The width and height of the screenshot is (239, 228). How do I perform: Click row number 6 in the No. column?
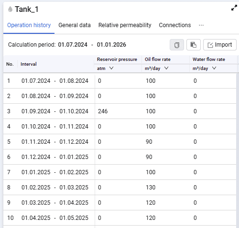point(9,157)
